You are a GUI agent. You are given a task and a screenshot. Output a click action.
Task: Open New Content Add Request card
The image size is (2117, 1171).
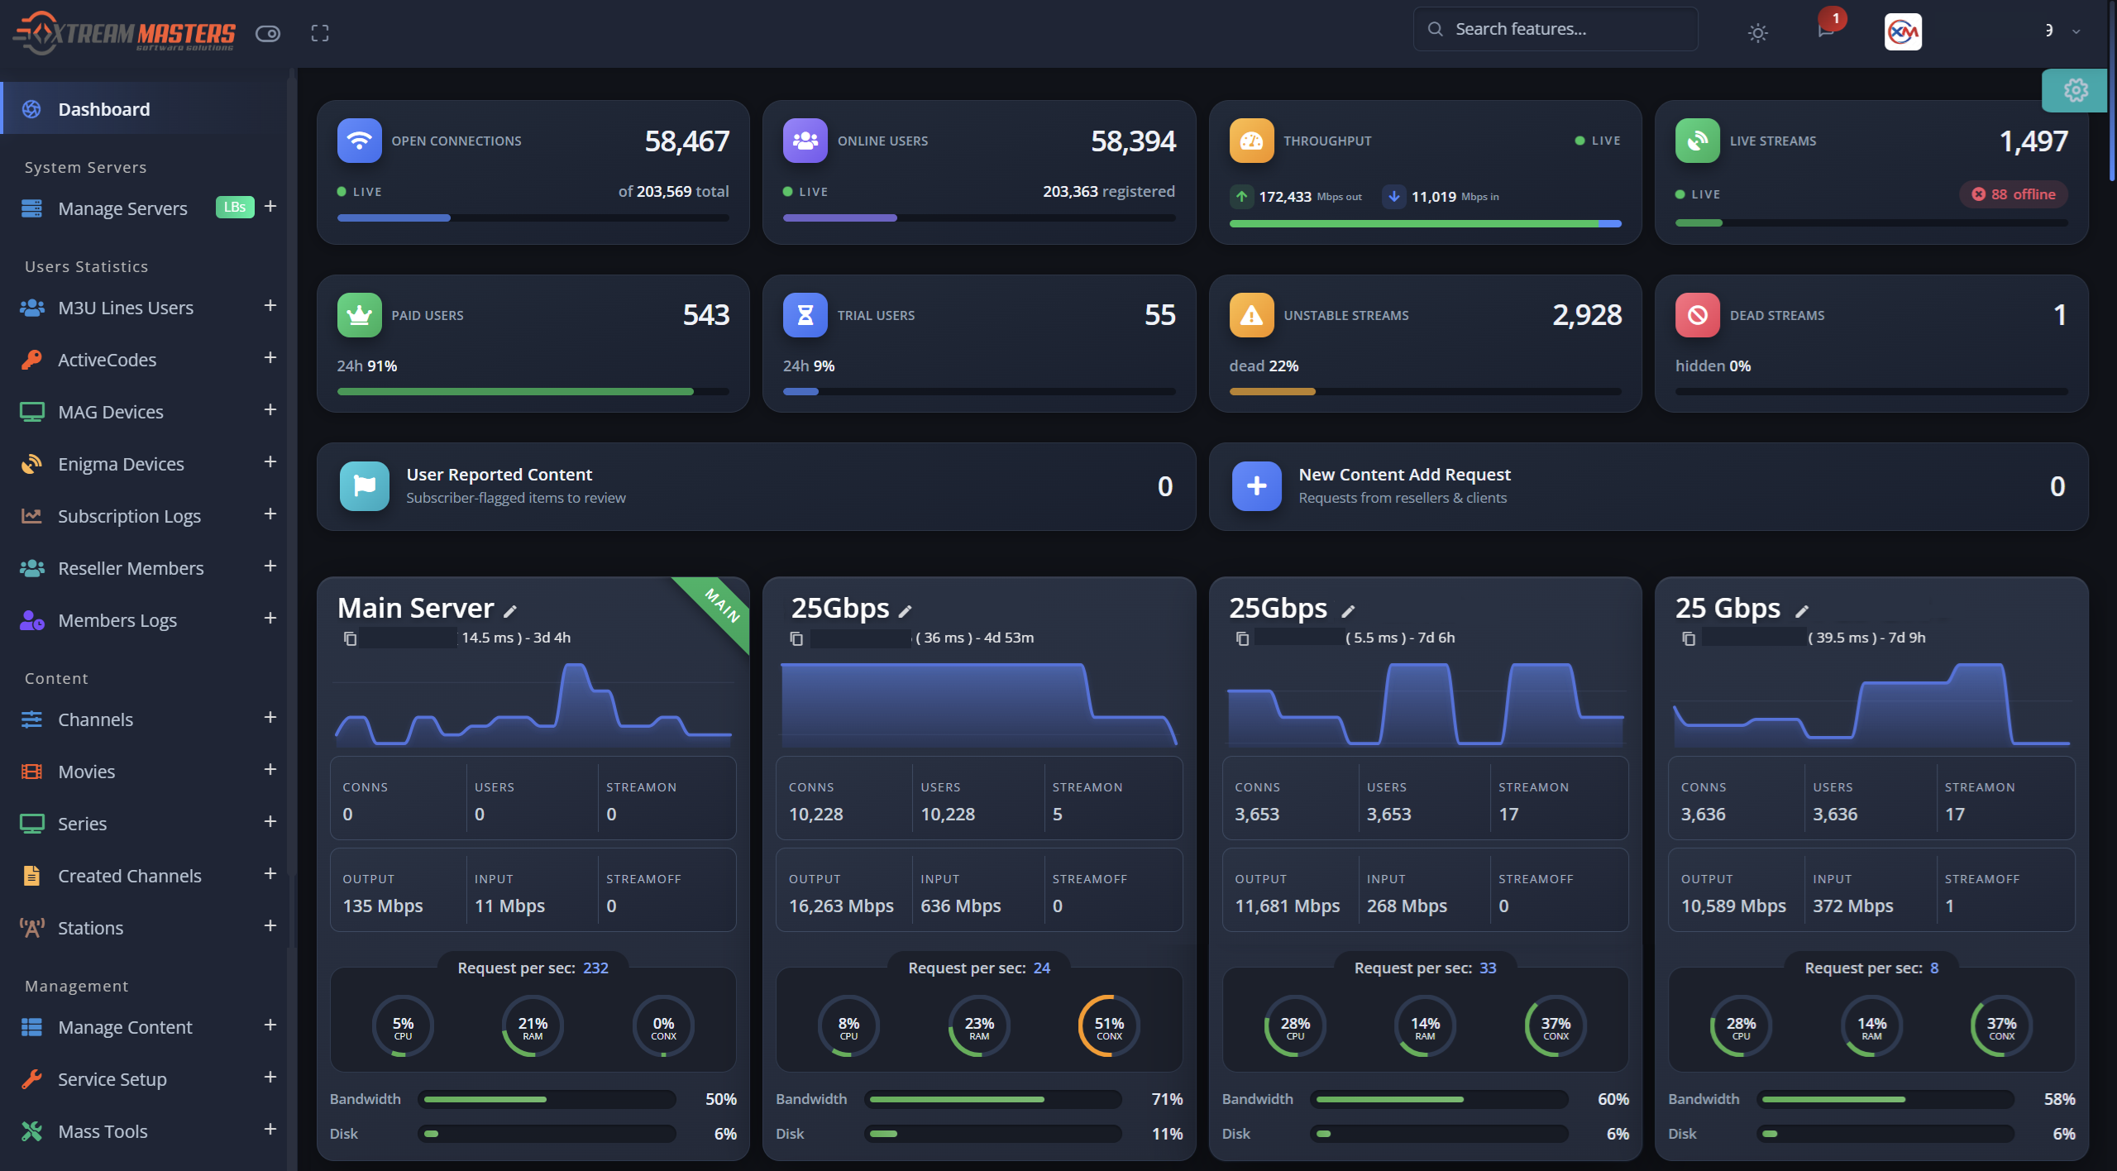tap(1648, 486)
